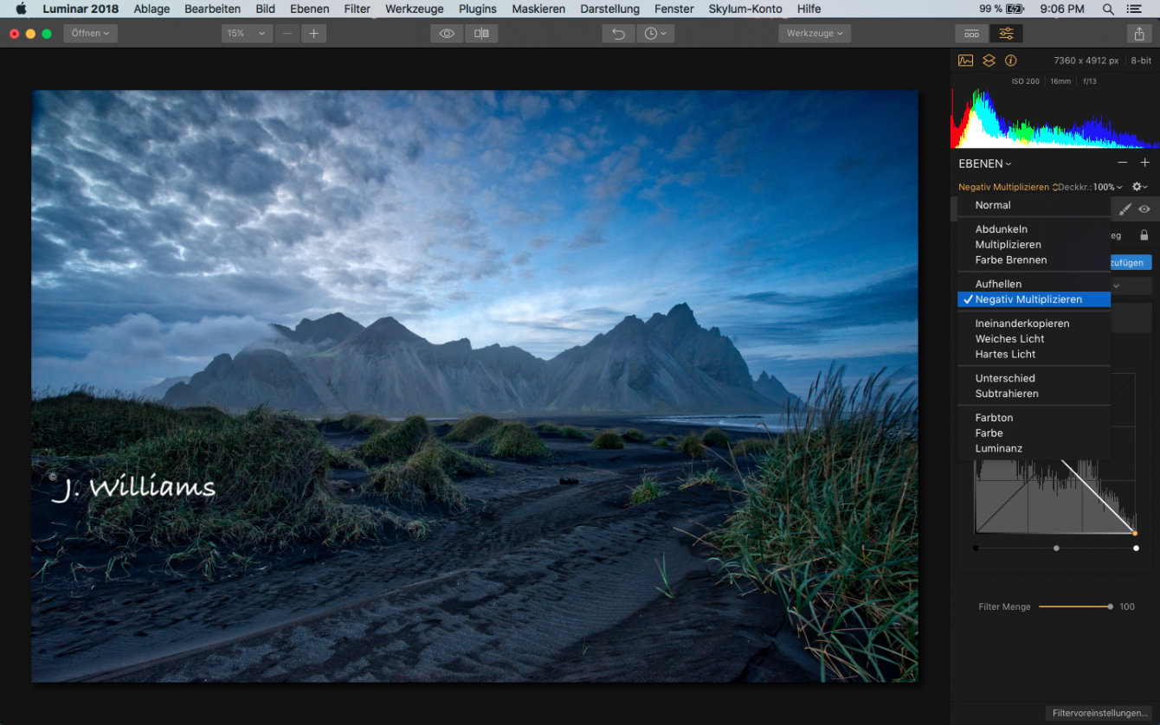Toggle the layers stack icon
The height and width of the screenshot is (725, 1160).
click(x=989, y=61)
